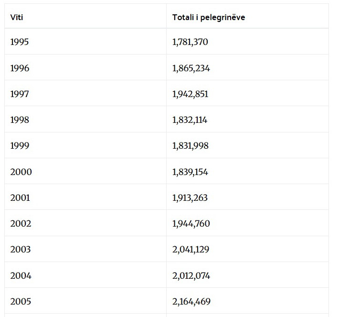Click the value 1,913,263
This screenshot has width=339, height=317.
(x=190, y=198)
